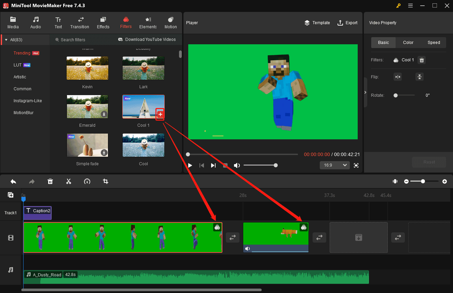Adjust the Rotate slider
The image size is (453, 293).
[x=404, y=95]
